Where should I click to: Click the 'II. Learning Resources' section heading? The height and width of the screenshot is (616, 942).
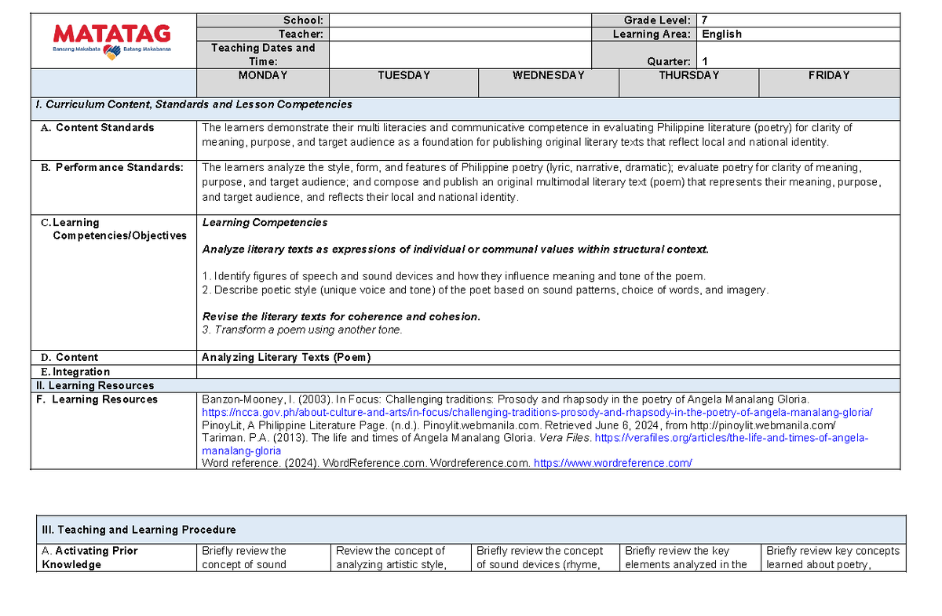pos(93,385)
